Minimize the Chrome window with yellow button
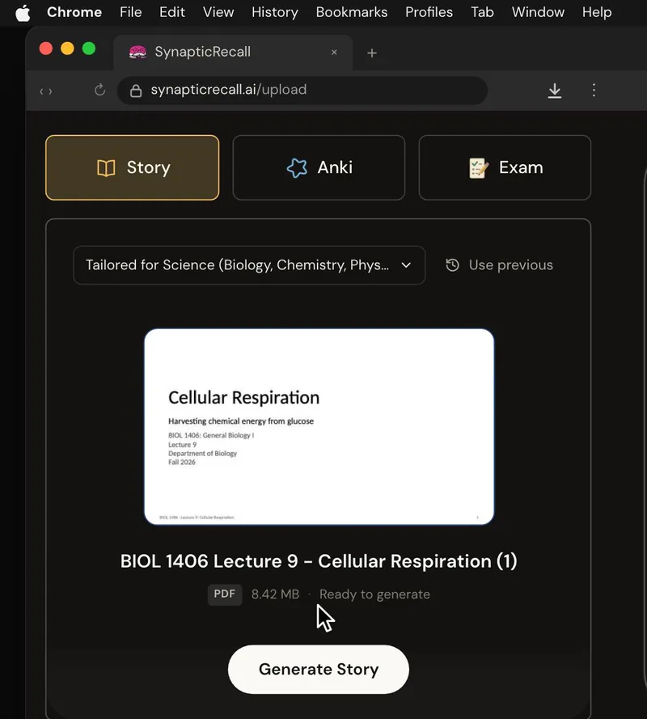 click(x=67, y=49)
